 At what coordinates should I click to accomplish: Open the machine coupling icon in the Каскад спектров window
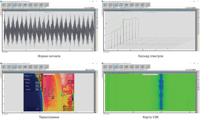pos(126,5)
